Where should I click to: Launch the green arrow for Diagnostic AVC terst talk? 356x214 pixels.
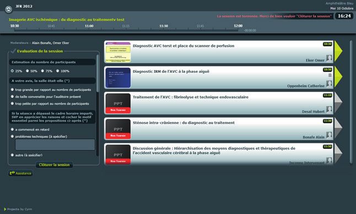pos(338,51)
